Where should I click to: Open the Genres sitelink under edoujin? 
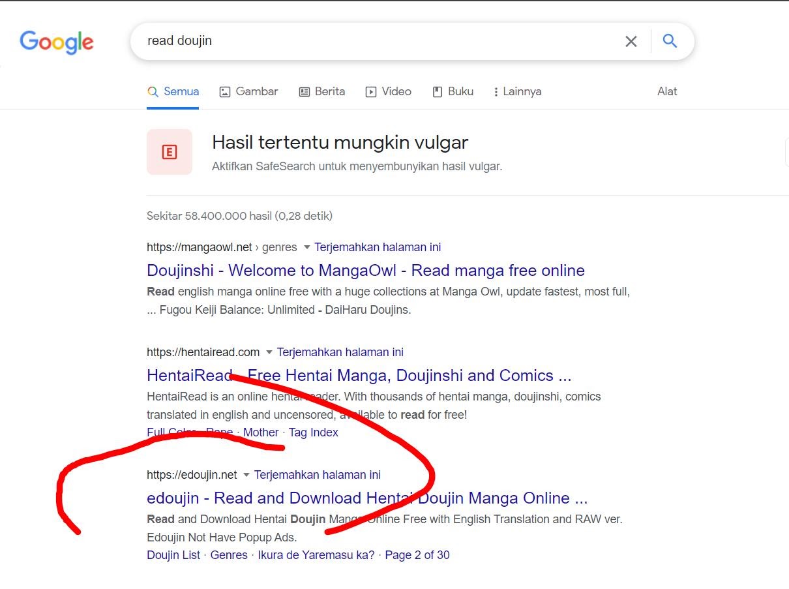coord(229,555)
